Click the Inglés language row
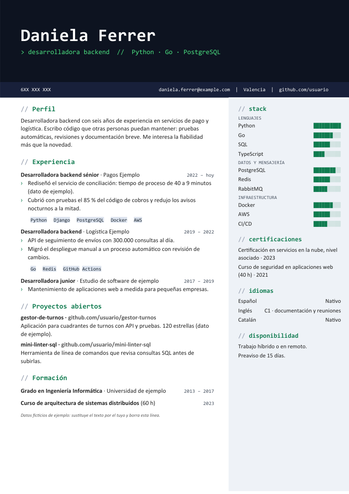The image size is (349, 494). click(290, 311)
